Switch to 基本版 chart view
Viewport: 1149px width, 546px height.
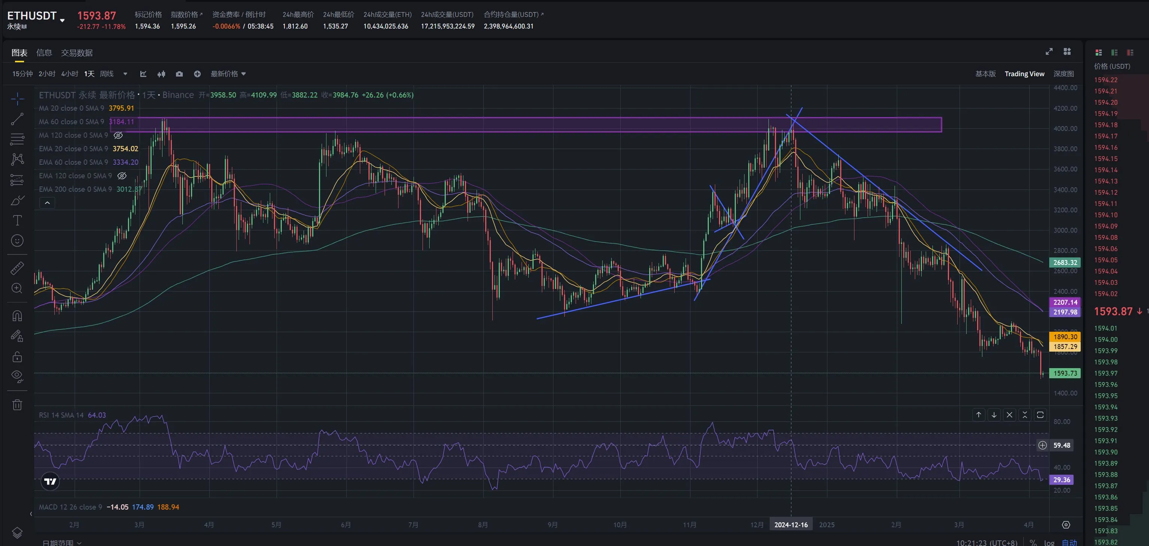(985, 74)
